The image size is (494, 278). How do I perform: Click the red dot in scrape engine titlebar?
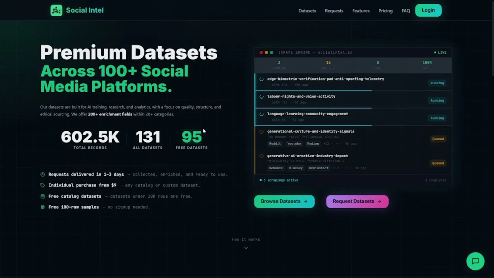pos(261,53)
